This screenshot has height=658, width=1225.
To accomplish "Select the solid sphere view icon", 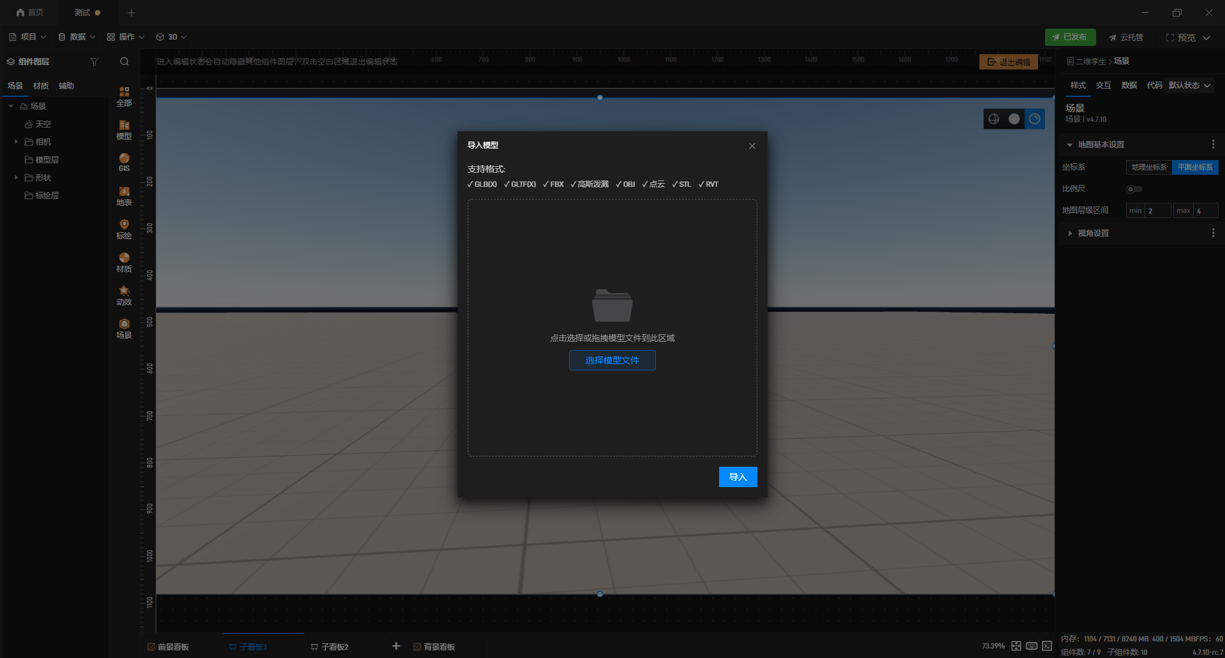I will click(1014, 119).
